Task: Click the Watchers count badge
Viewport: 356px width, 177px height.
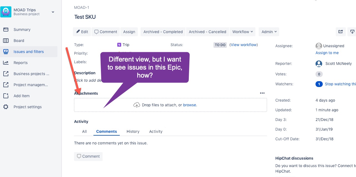Action: click(319, 84)
